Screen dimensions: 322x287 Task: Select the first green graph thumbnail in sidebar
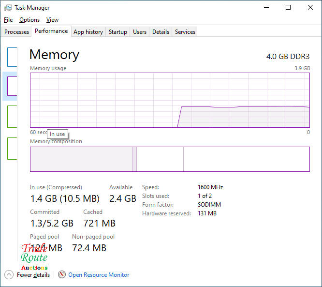(x=12, y=117)
